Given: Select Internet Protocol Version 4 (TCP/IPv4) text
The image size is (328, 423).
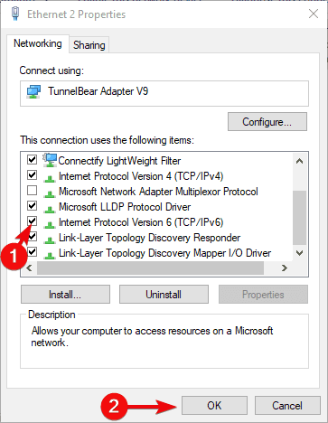Looking at the screenshot, I should pyautogui.click(x=141, y=176).
